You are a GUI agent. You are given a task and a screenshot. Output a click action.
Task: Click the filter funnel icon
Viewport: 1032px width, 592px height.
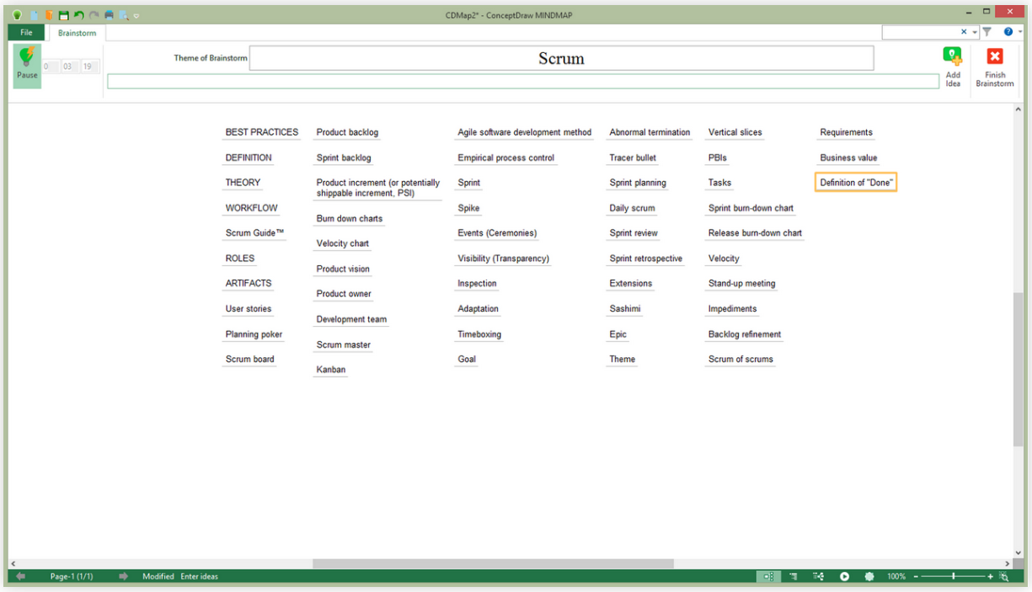tap(987, 32)
